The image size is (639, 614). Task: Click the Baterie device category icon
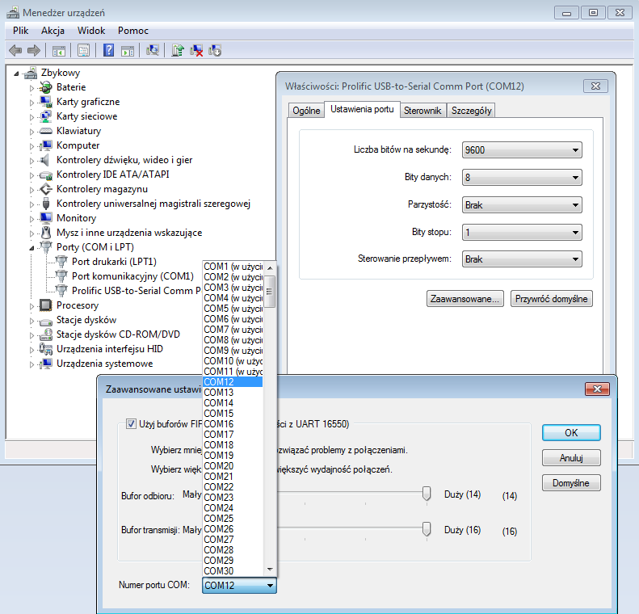pos(46,87)
